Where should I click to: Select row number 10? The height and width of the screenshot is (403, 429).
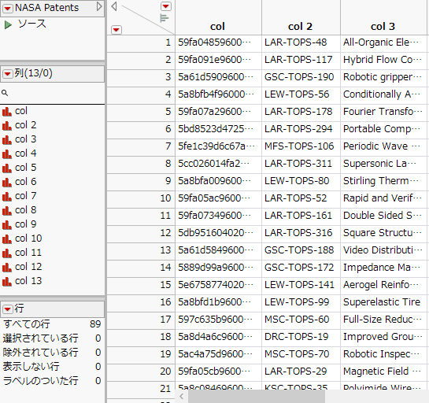pos(141,198)
